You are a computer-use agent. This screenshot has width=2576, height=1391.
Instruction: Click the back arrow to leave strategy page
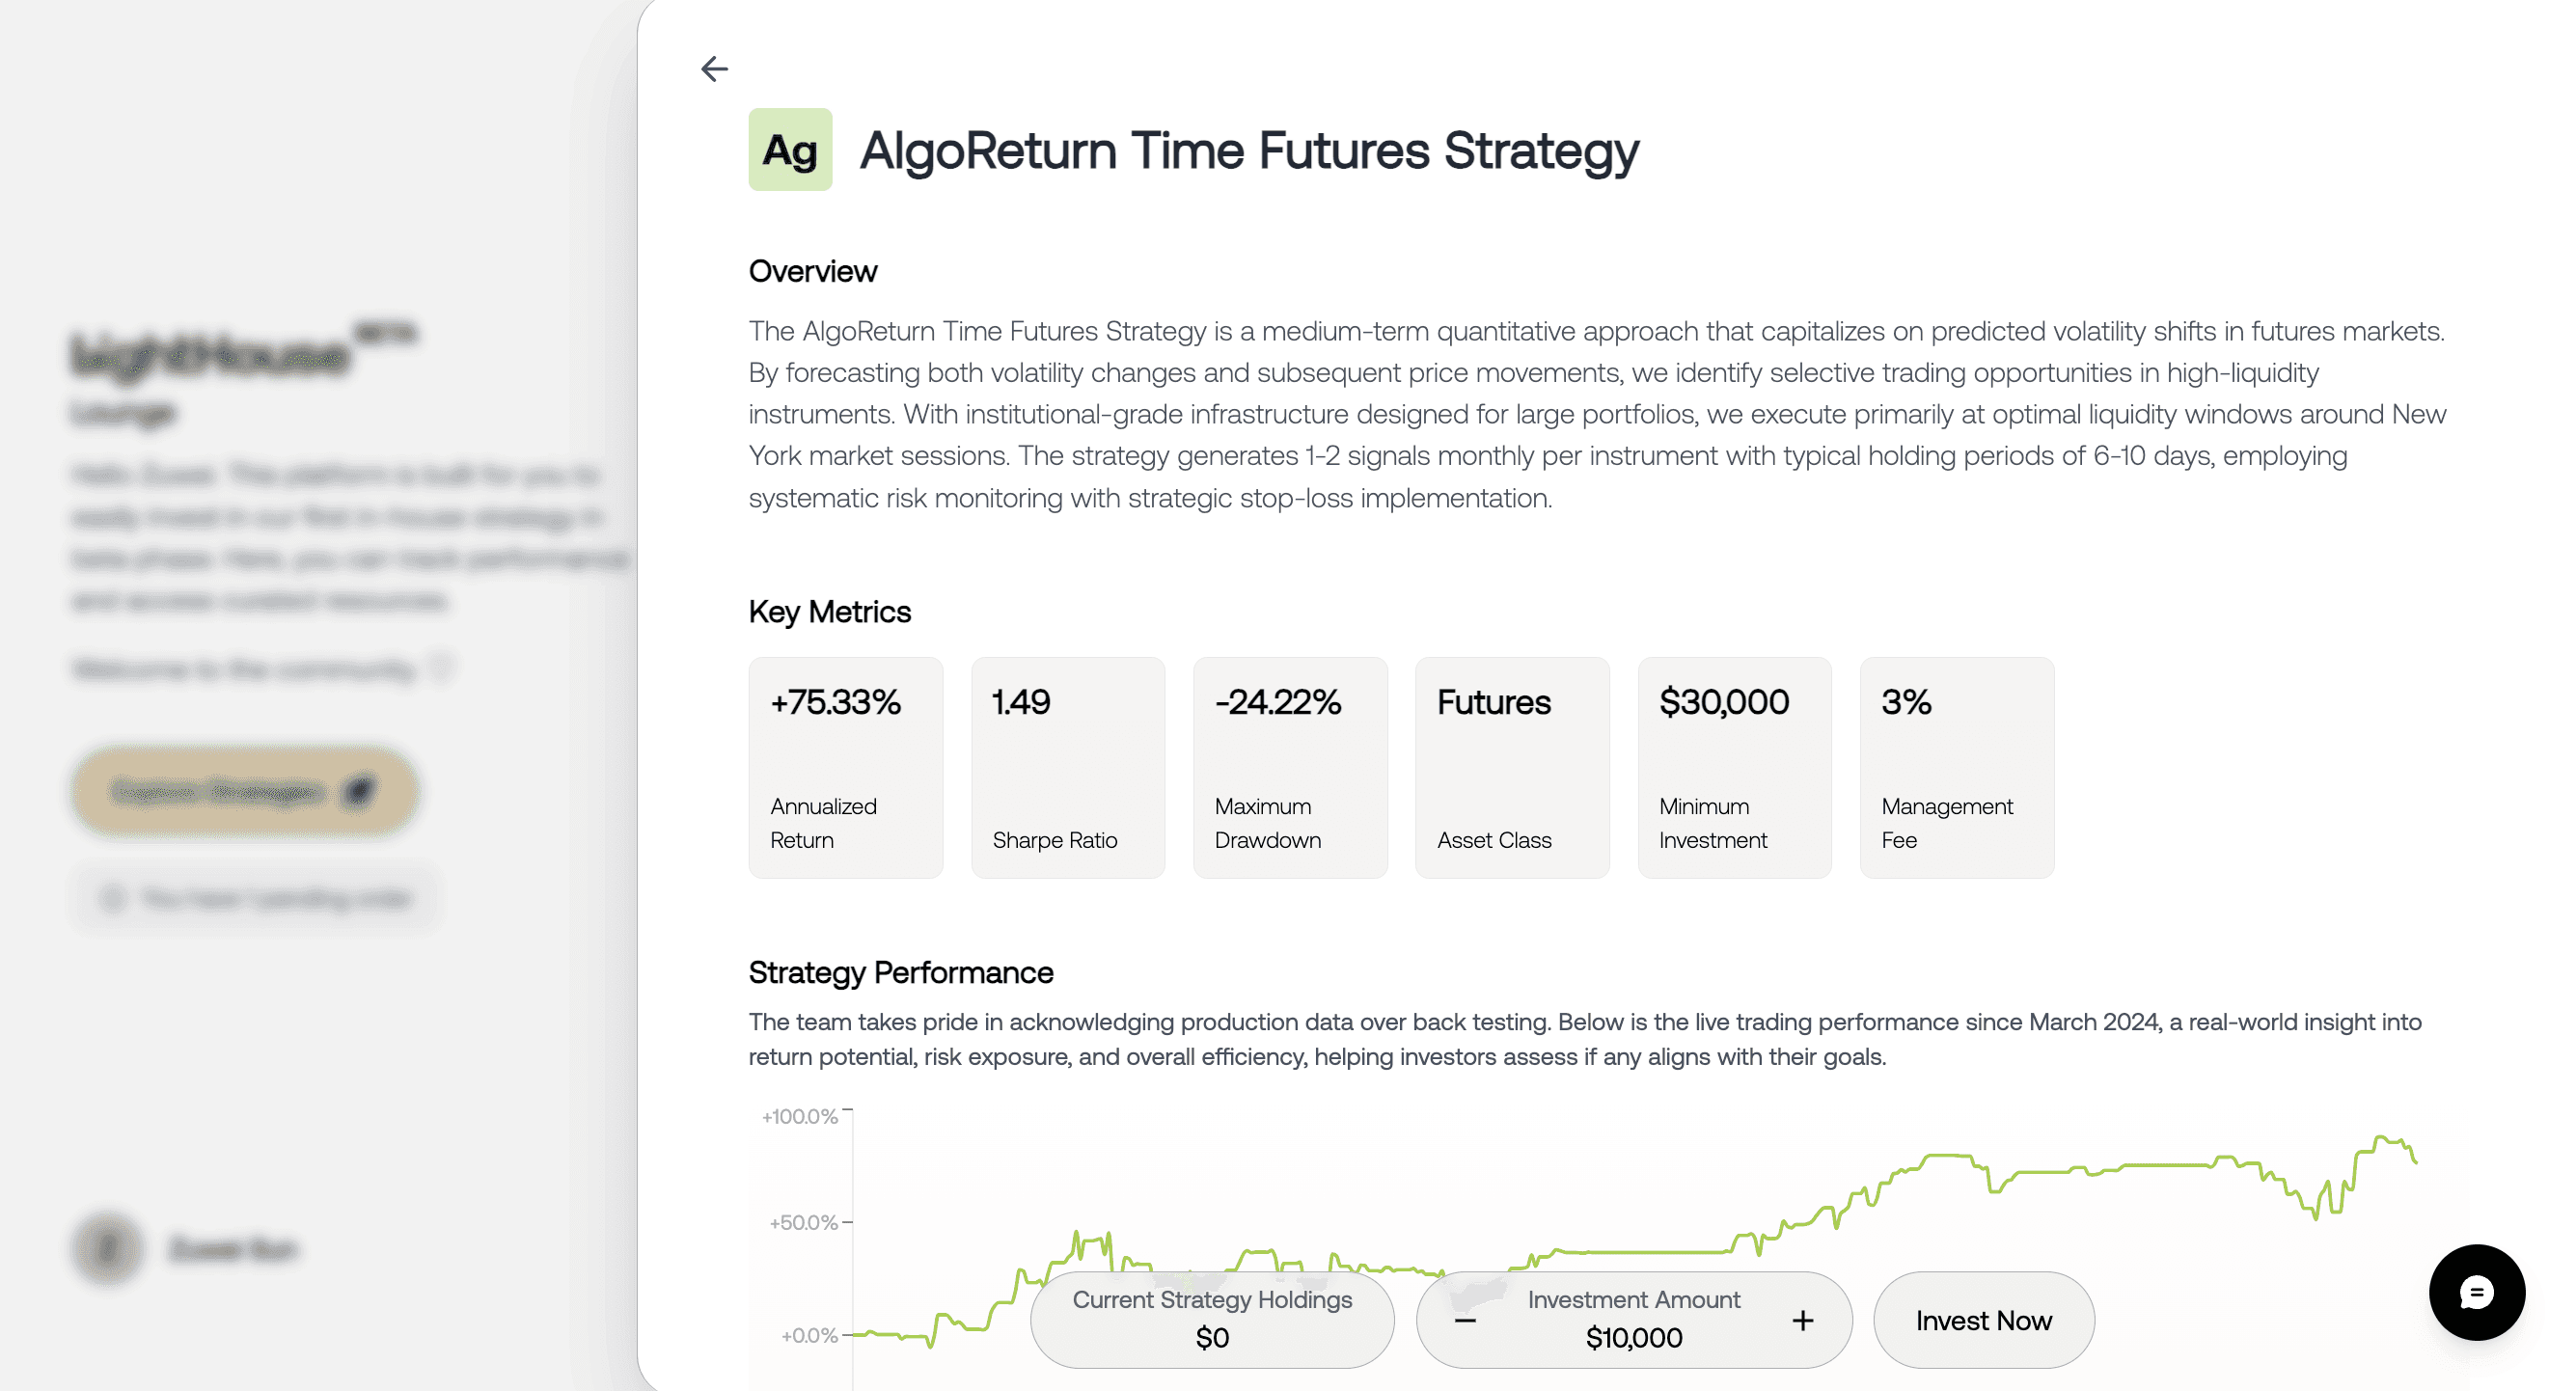click(714, 69)
